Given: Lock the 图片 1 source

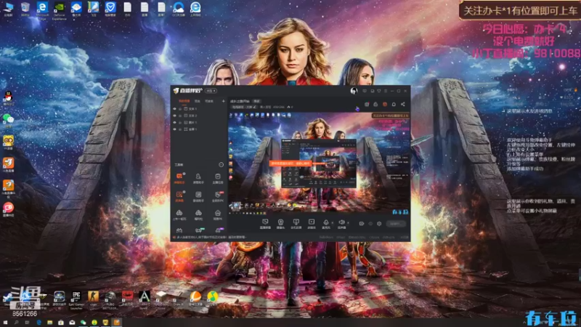Looking at the screenshot, I should click(x=180, y=122).
